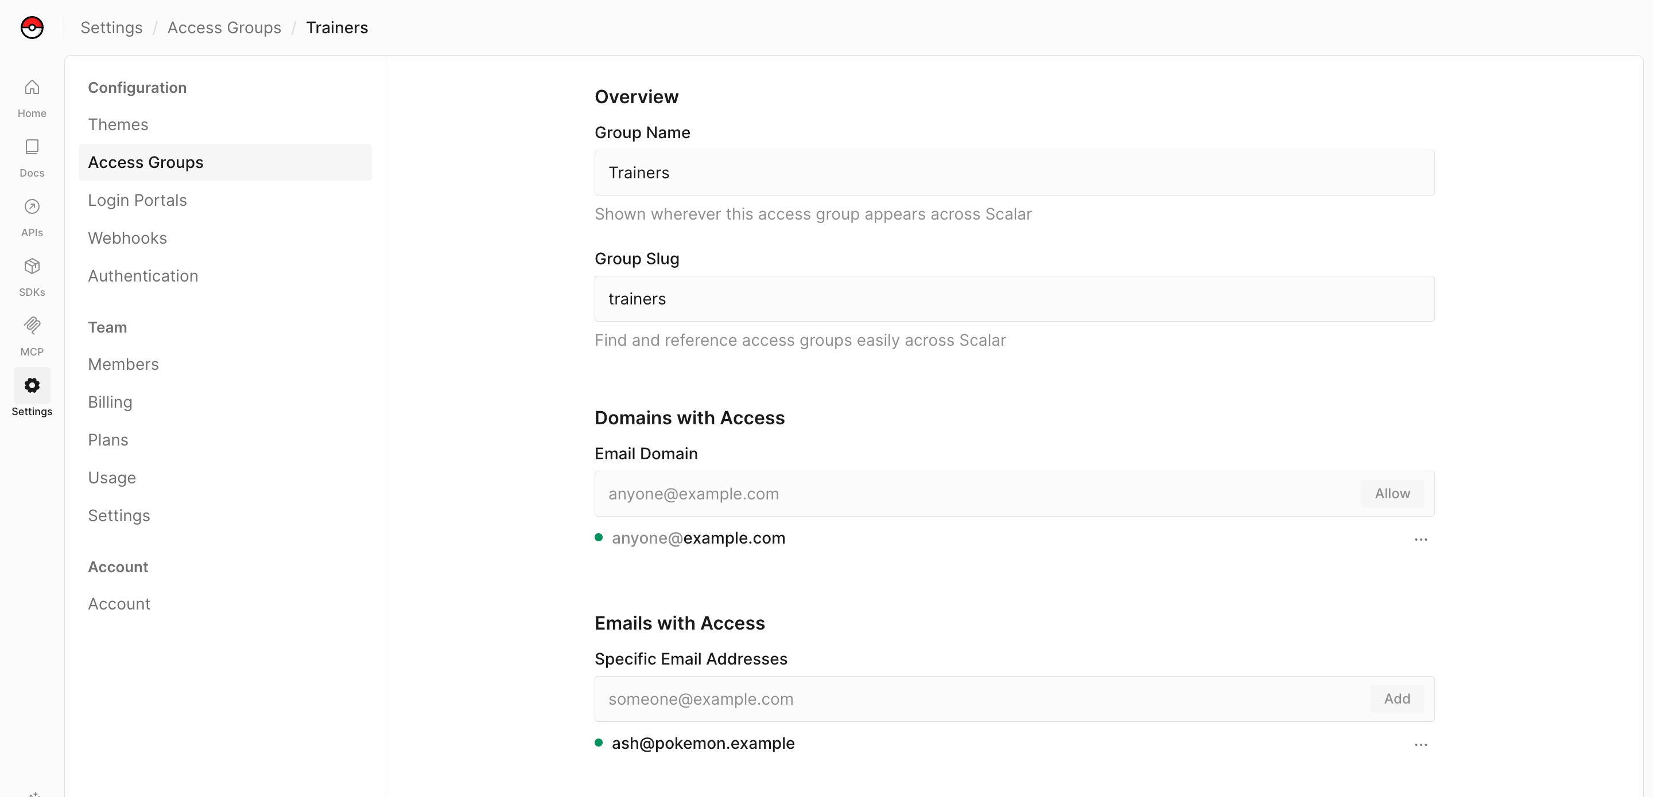Open Login Portals page
Viewport: 1653px width, 797px height.
(224, 200)
